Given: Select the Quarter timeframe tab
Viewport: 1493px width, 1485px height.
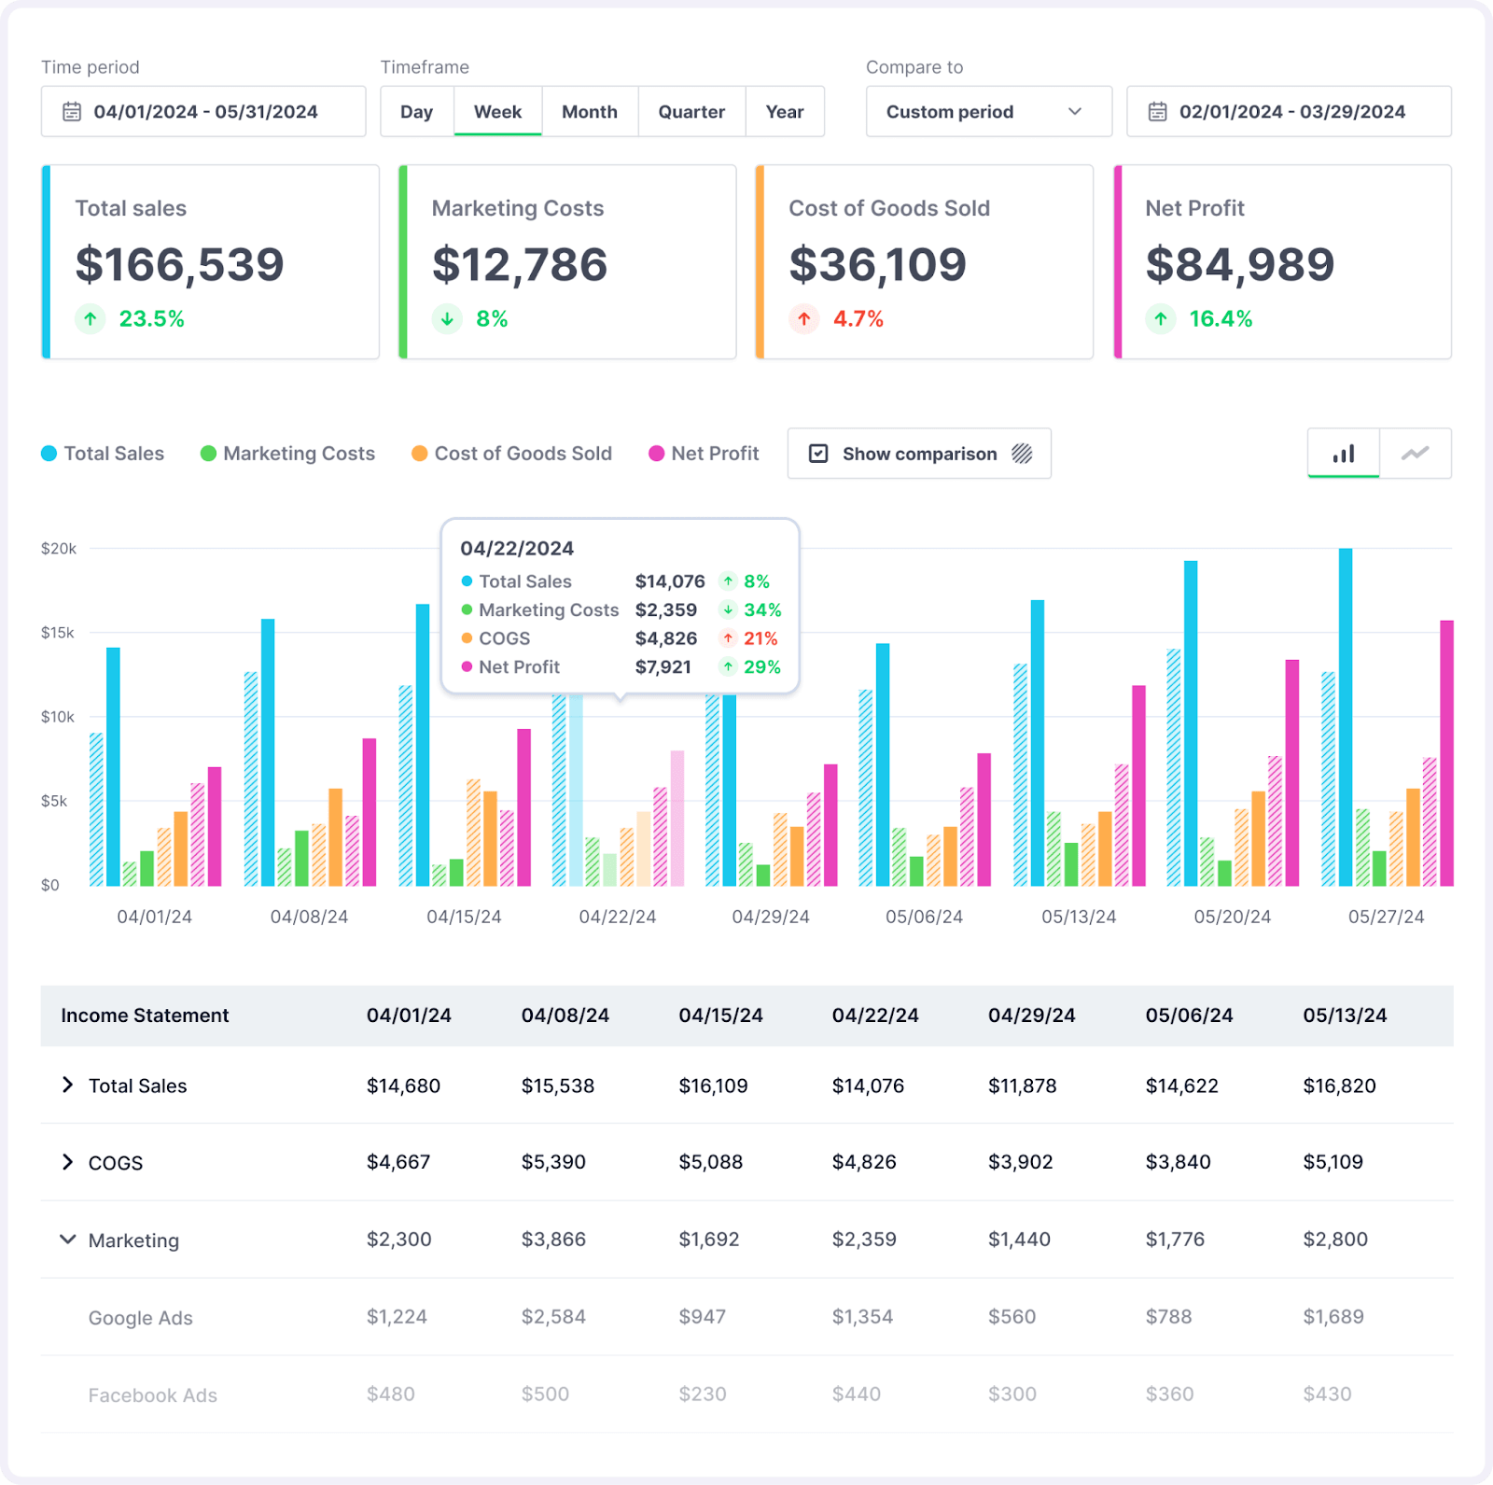Looking at the screenshot, I should pos(691,112).
